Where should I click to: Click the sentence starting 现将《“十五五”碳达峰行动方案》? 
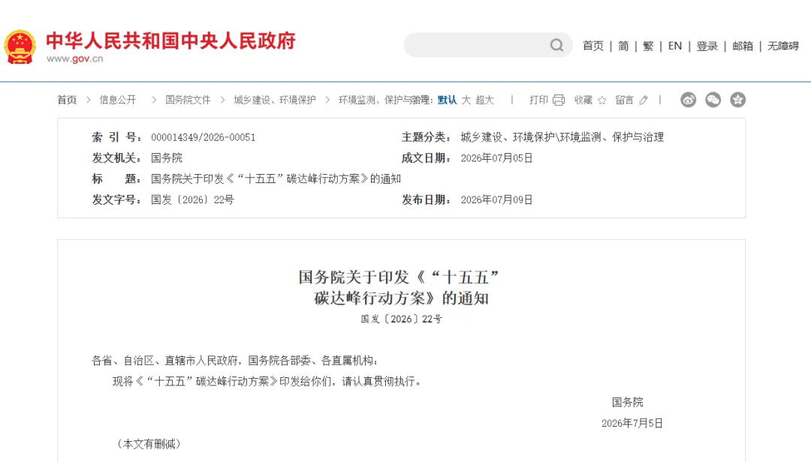268,382
